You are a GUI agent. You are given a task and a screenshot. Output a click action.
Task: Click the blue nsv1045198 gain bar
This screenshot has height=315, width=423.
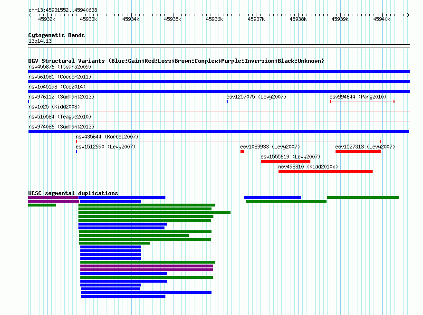[x=219, y=91]
